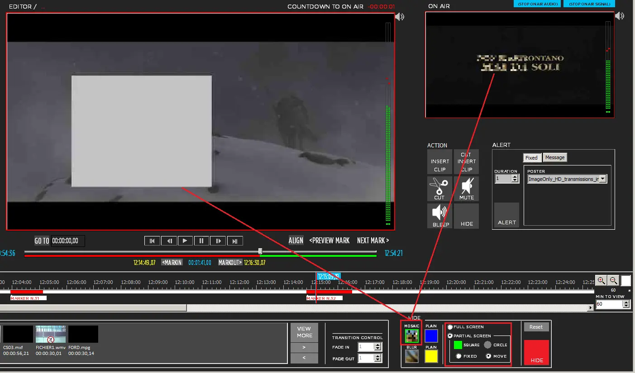
Task: Increase the Fade In stepper value
Action: pos(378,345)
